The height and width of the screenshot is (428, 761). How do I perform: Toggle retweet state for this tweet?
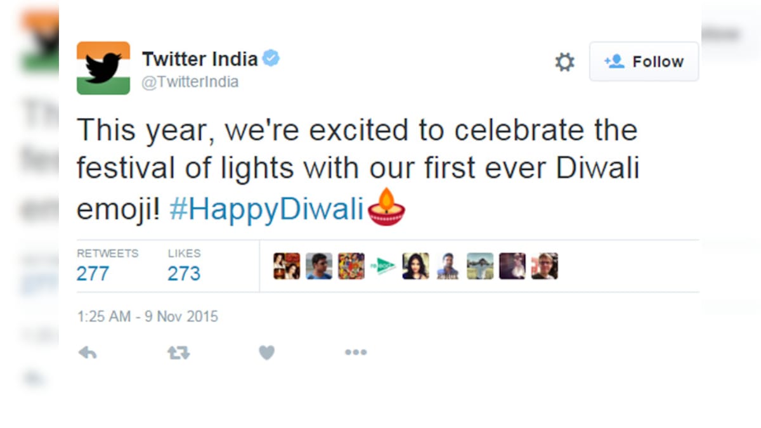[x=178, y=353]
